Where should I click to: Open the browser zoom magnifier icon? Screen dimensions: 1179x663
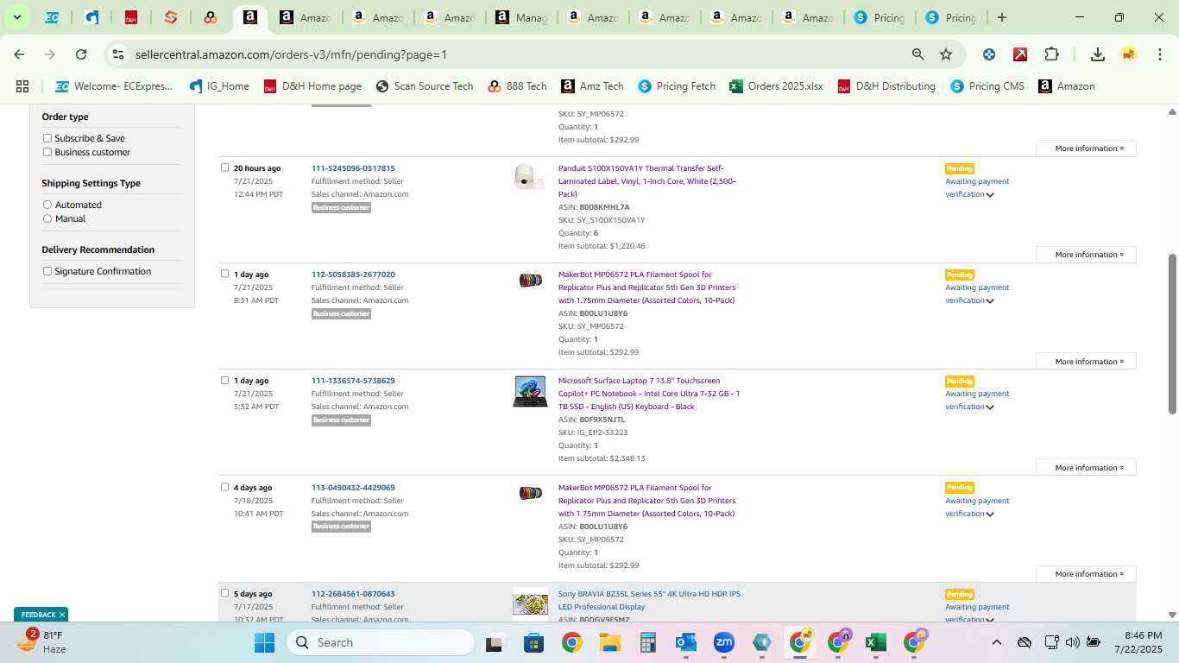coord(918,54)
